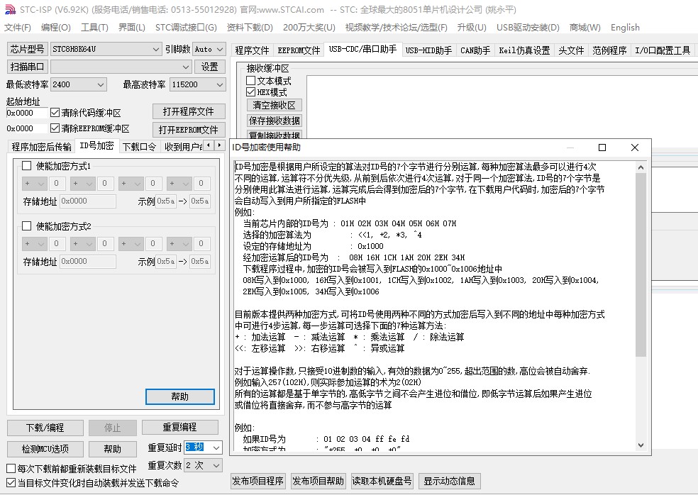Click the help dialog scrollbar up arrow

641,167
